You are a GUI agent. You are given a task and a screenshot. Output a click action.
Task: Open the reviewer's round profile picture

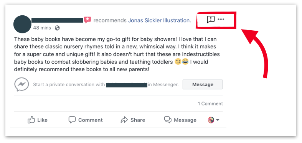[x=22, y=24]
